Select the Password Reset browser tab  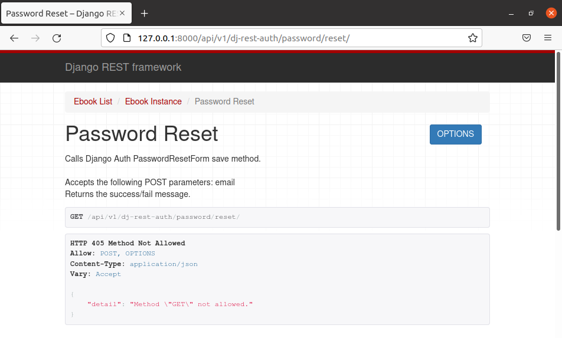point(66,13)
